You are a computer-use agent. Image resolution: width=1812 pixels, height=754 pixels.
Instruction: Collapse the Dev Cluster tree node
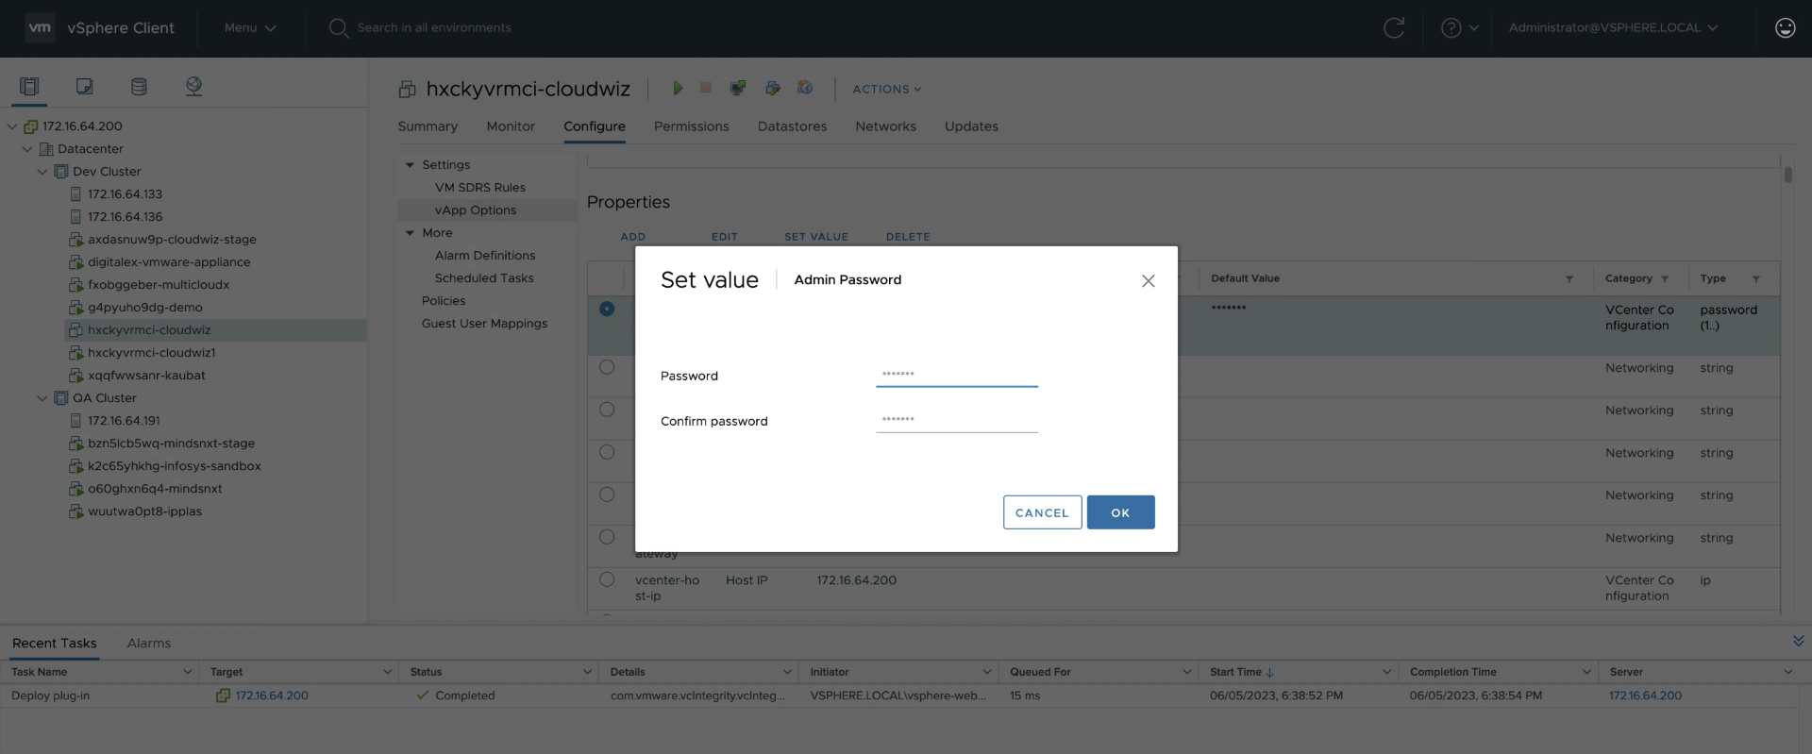click(42, 172)
